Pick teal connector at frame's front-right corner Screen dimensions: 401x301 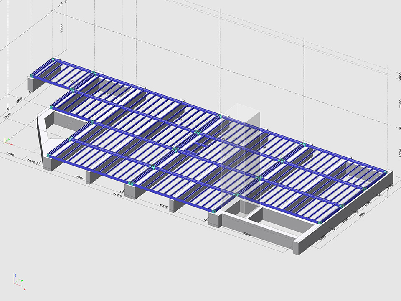pyautogui.click(x=320, y=222)
